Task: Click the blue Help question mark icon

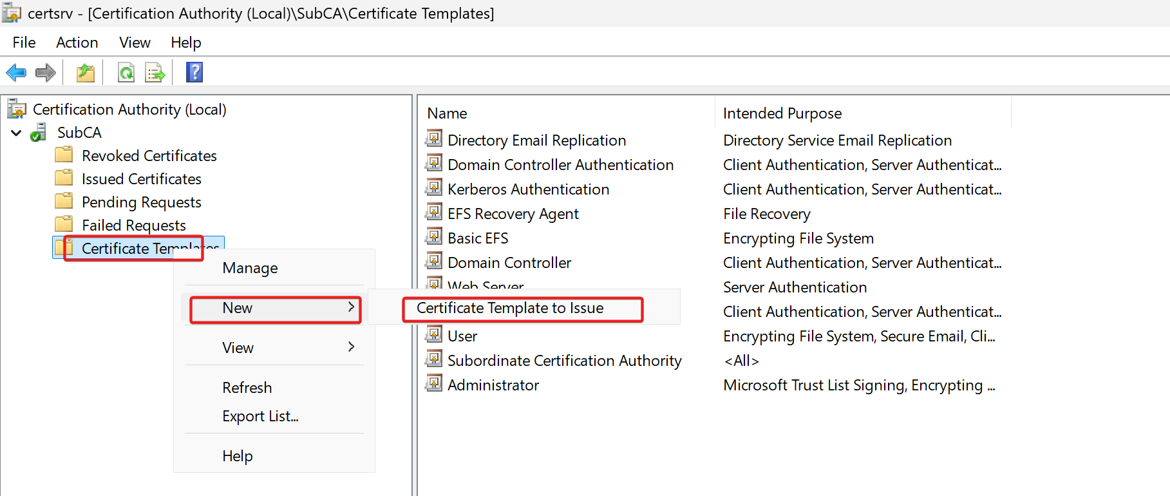Action: pyautogui.click(x=194, y=72)
